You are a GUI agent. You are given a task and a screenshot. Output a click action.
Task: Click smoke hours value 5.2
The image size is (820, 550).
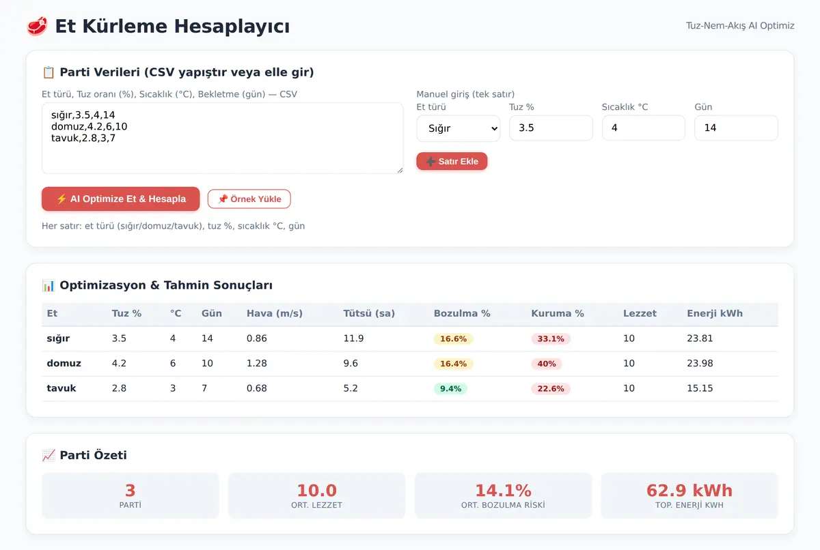pos(351,388)
